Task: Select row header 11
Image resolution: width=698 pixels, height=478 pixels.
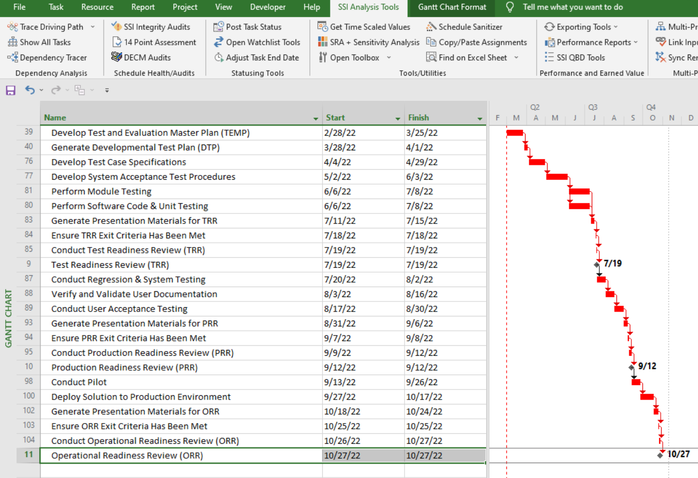Action: pos(28,456)
